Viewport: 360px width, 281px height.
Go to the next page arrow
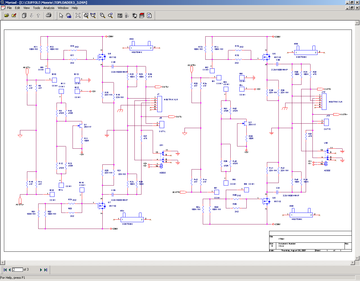tap(41, 270)
